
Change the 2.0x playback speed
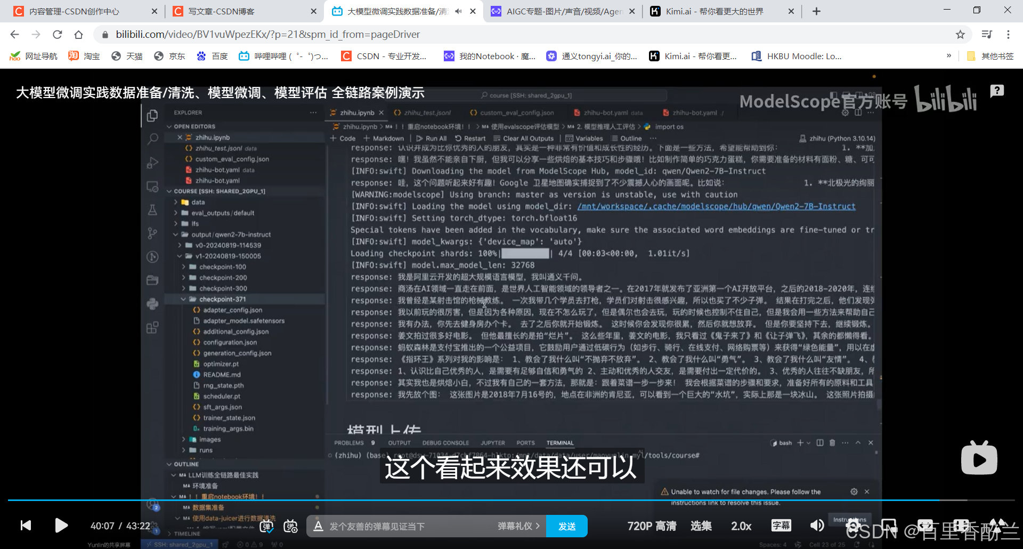[x=741, y=527]
